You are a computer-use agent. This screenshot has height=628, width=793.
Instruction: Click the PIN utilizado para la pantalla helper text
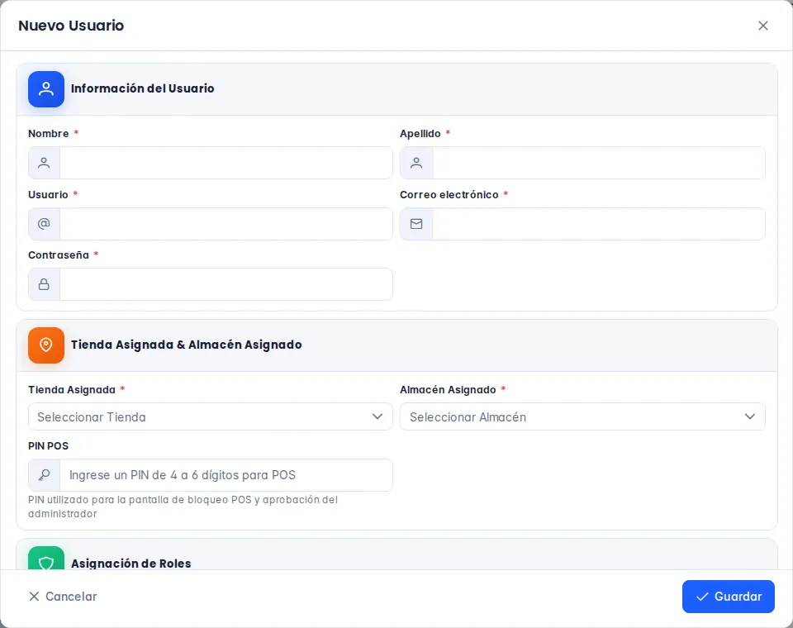point(183,507)
